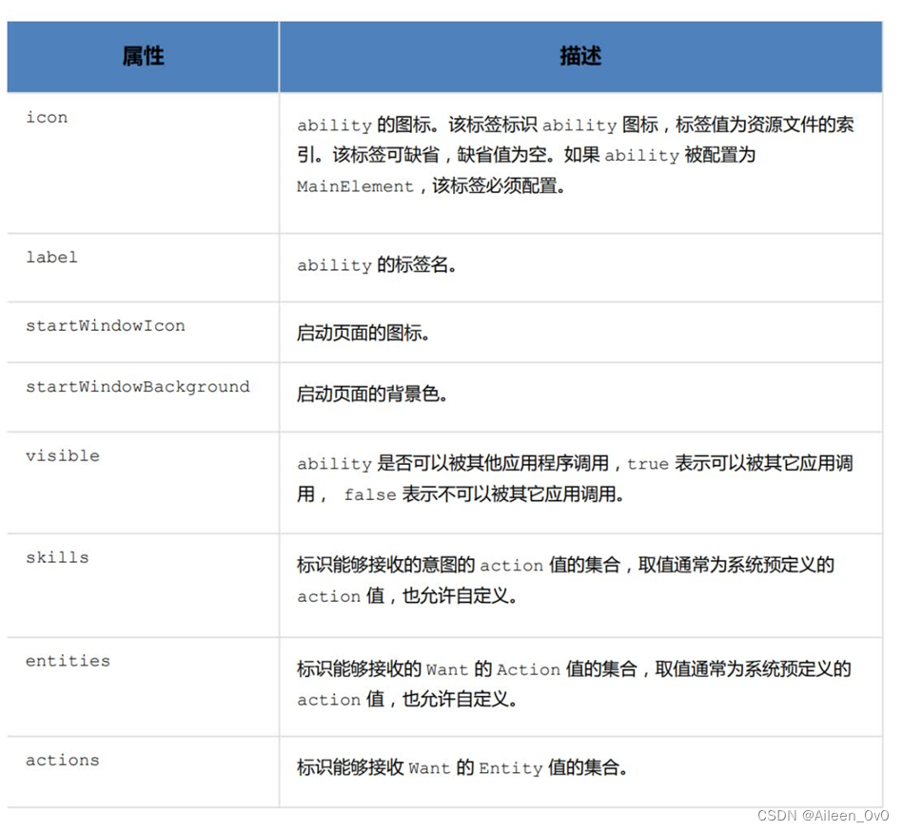Screen dimensions: 903x831
Task: Click description '启动页面的背景色。'
Action: [x=372, y=394]
